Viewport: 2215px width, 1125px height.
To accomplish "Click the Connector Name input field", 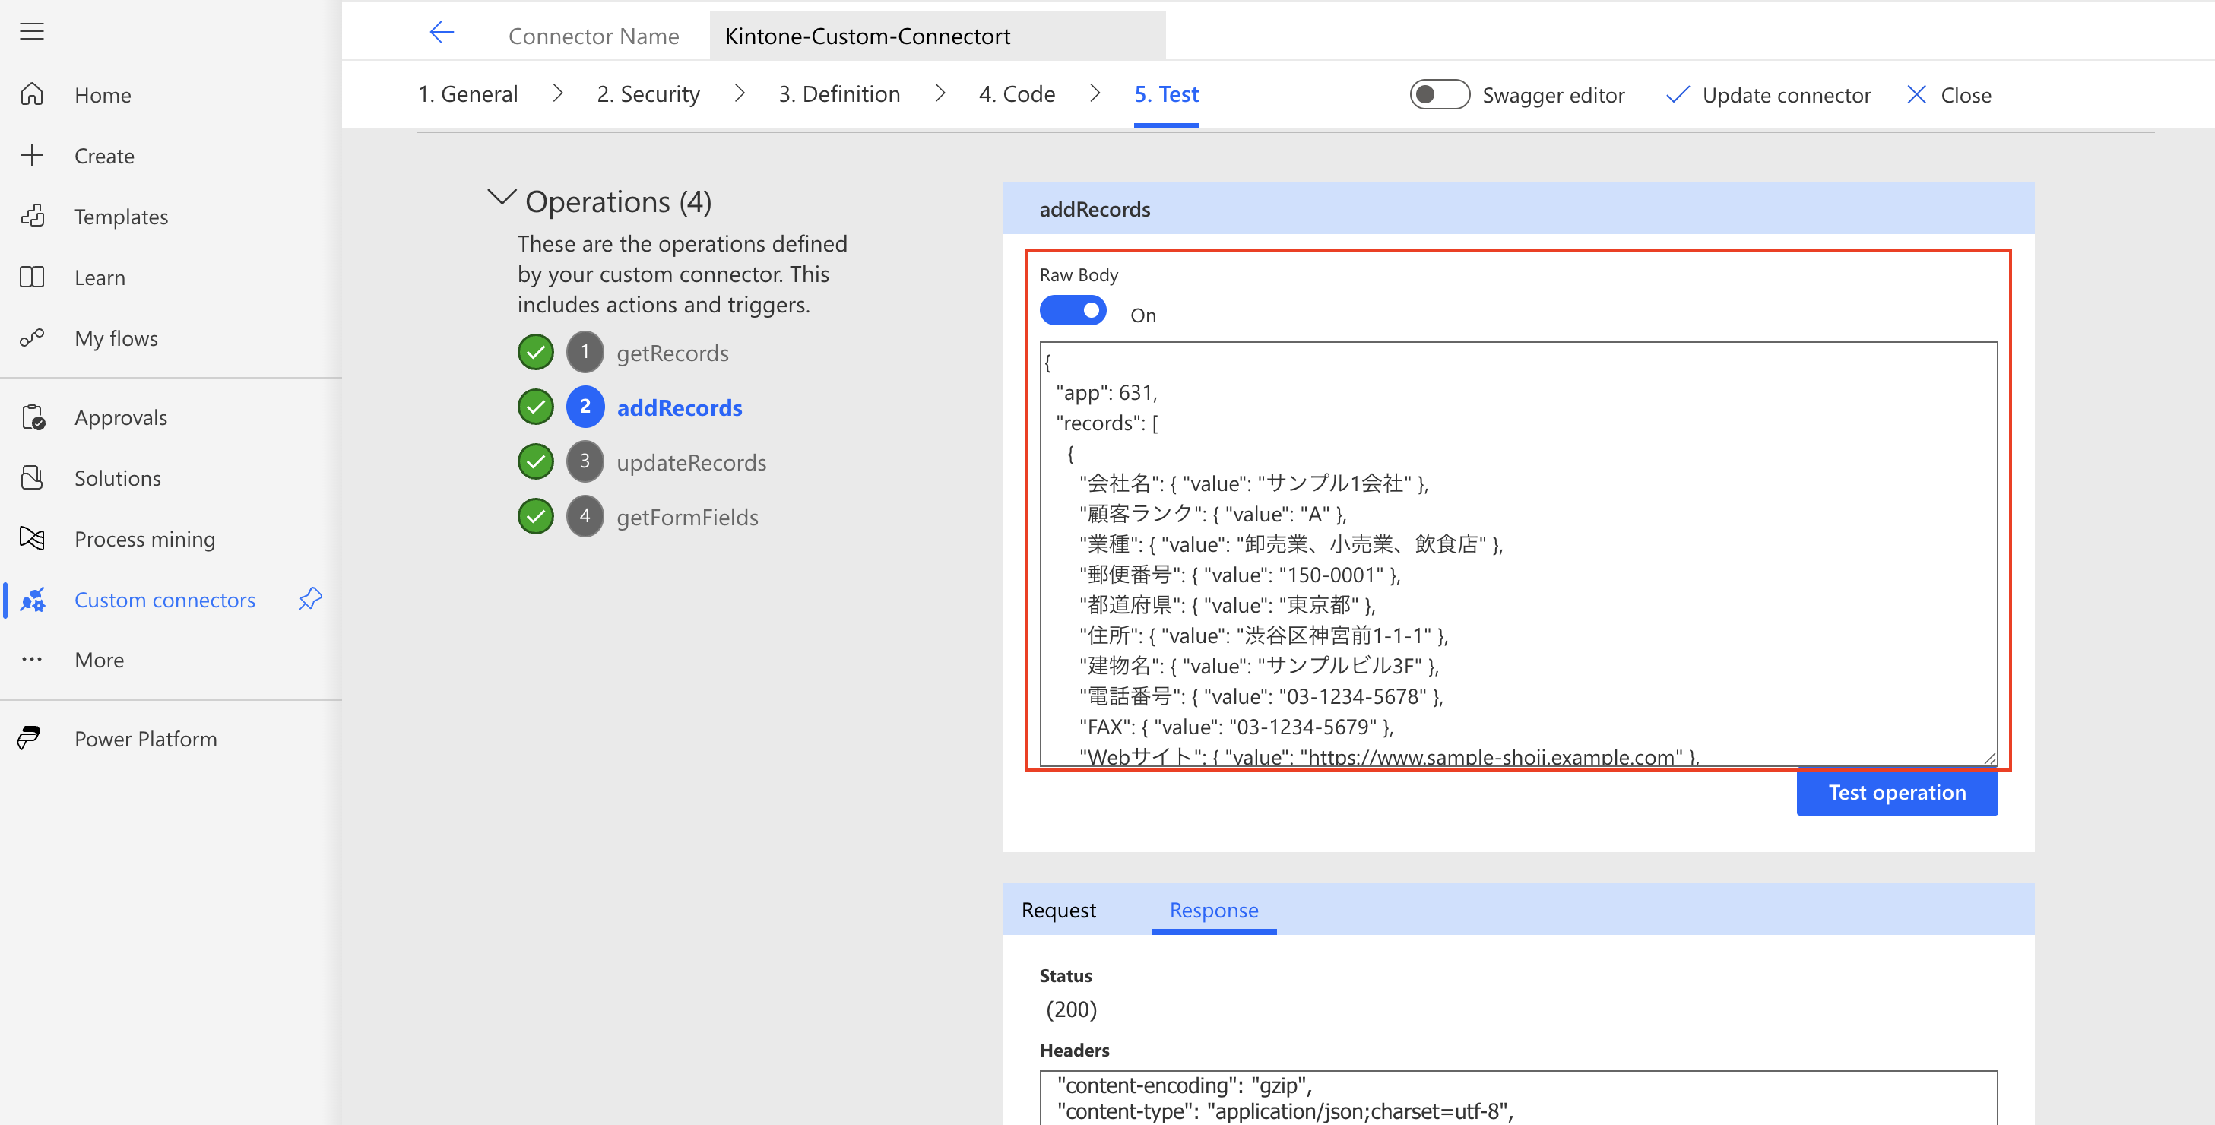I will (x=936, y=35).
